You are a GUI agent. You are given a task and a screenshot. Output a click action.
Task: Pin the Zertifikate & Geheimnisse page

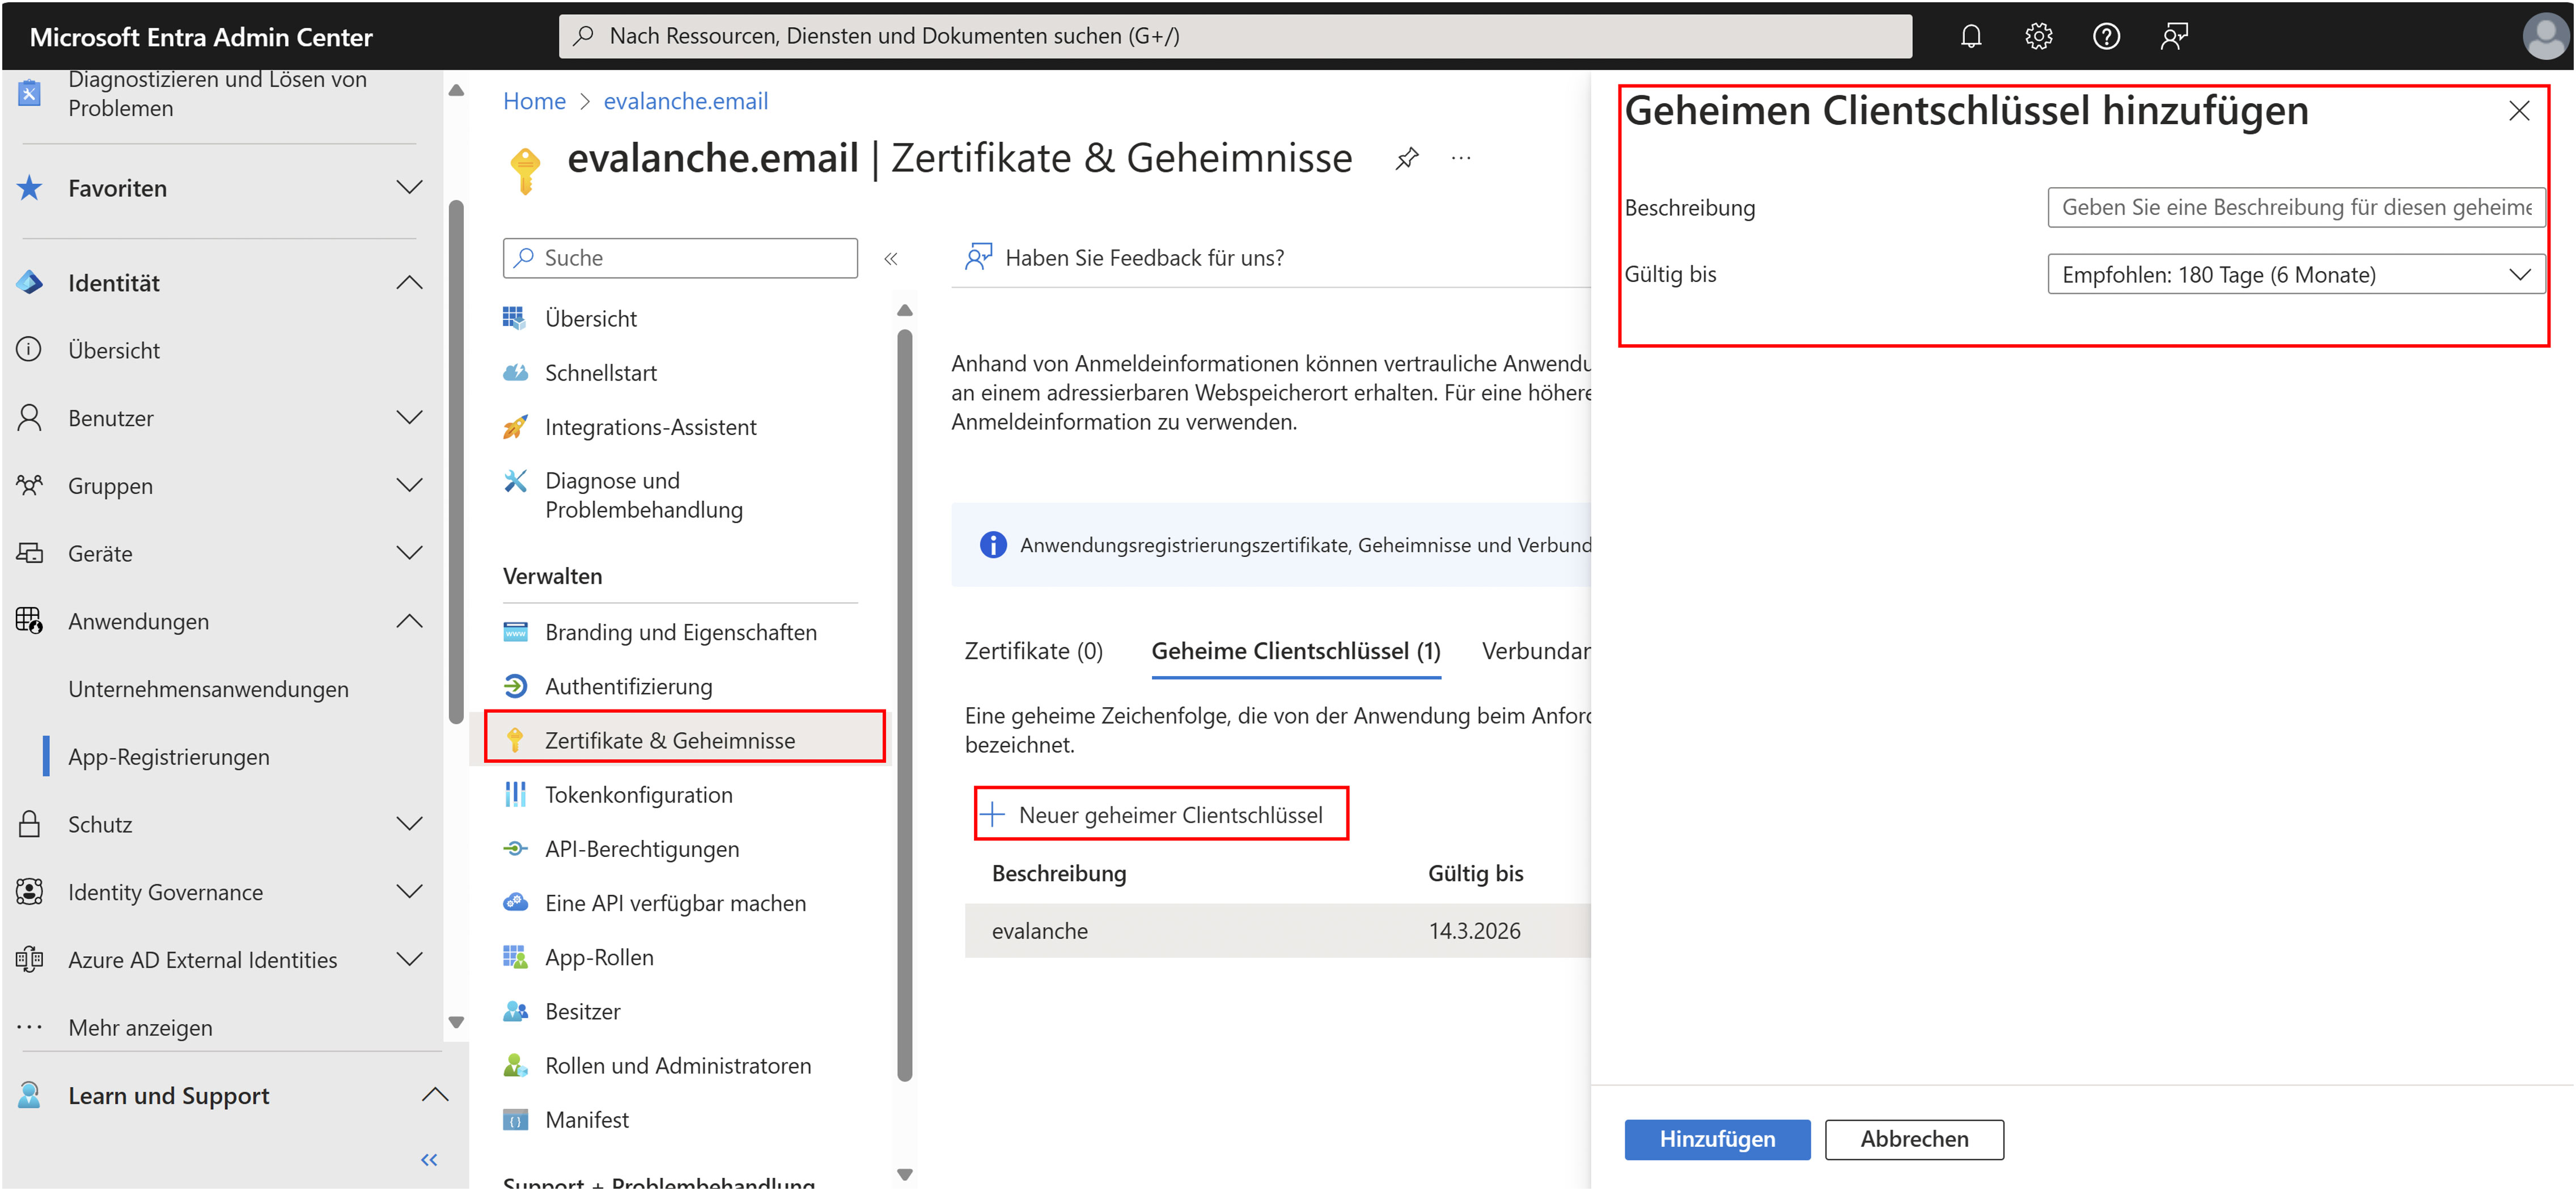(1407, 158)
